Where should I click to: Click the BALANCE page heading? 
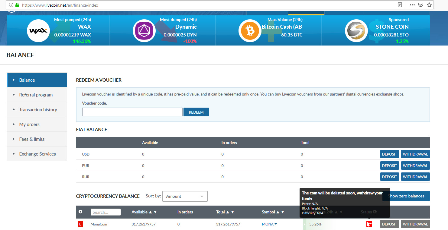pos(20,55)
